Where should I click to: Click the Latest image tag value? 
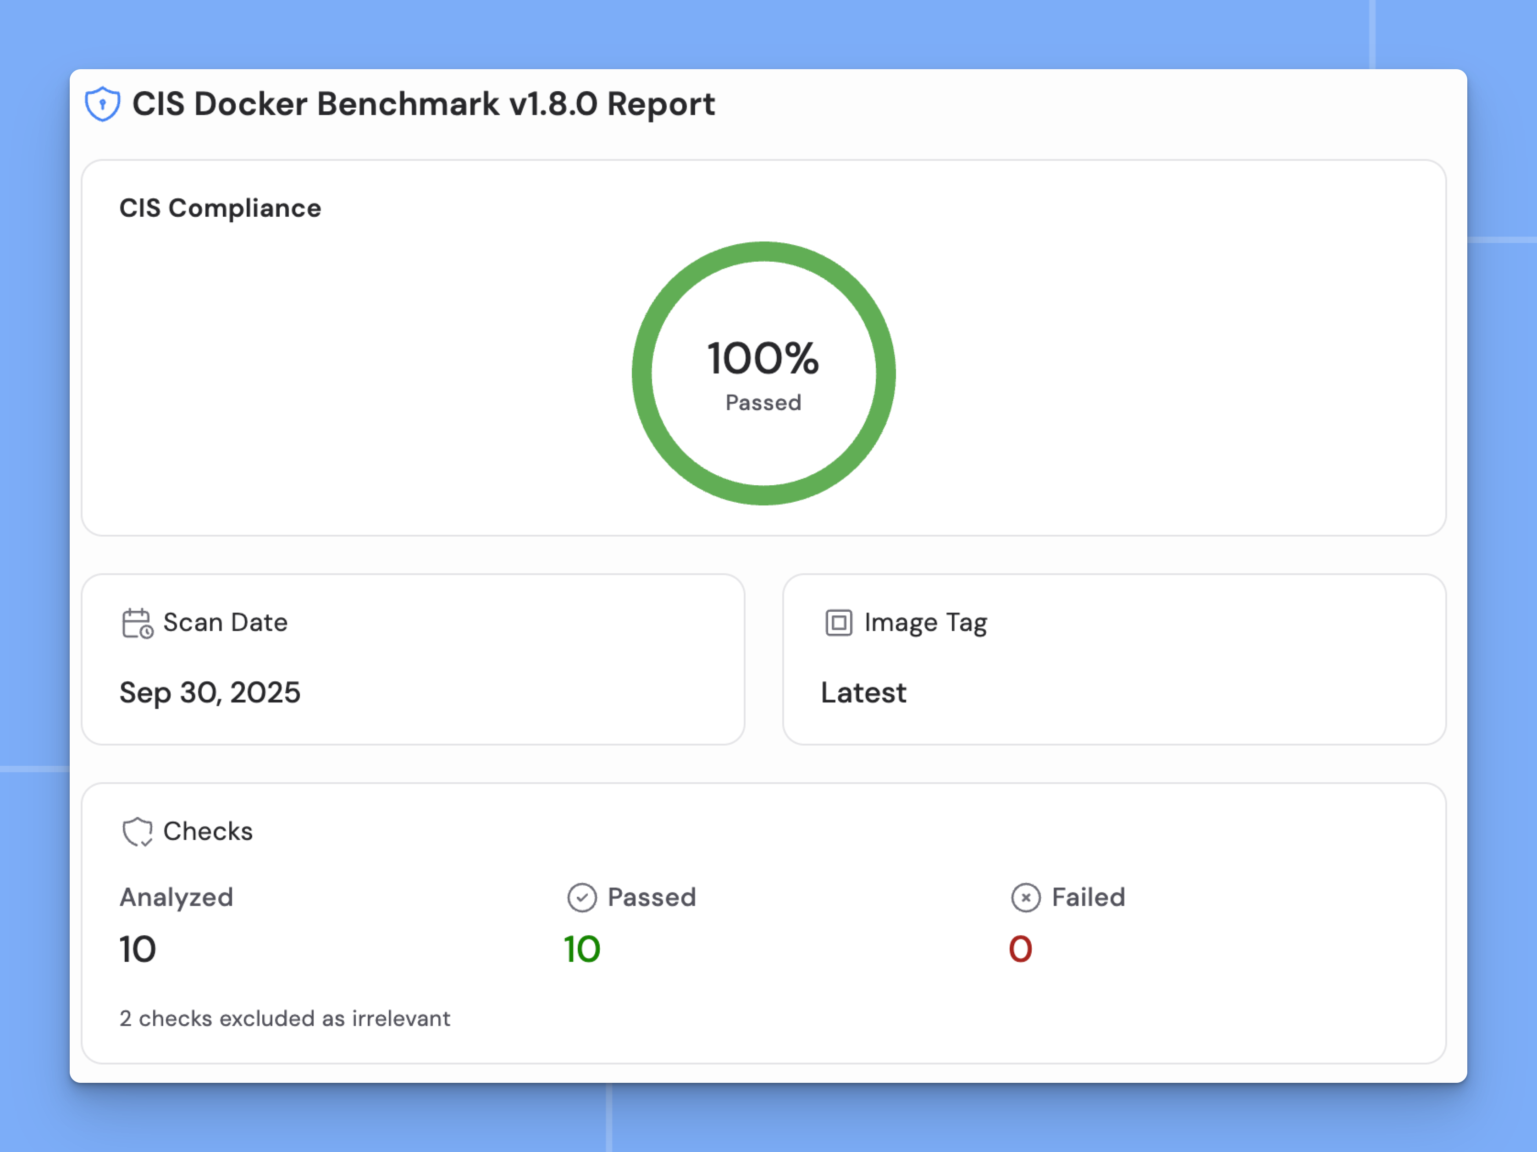863,692
